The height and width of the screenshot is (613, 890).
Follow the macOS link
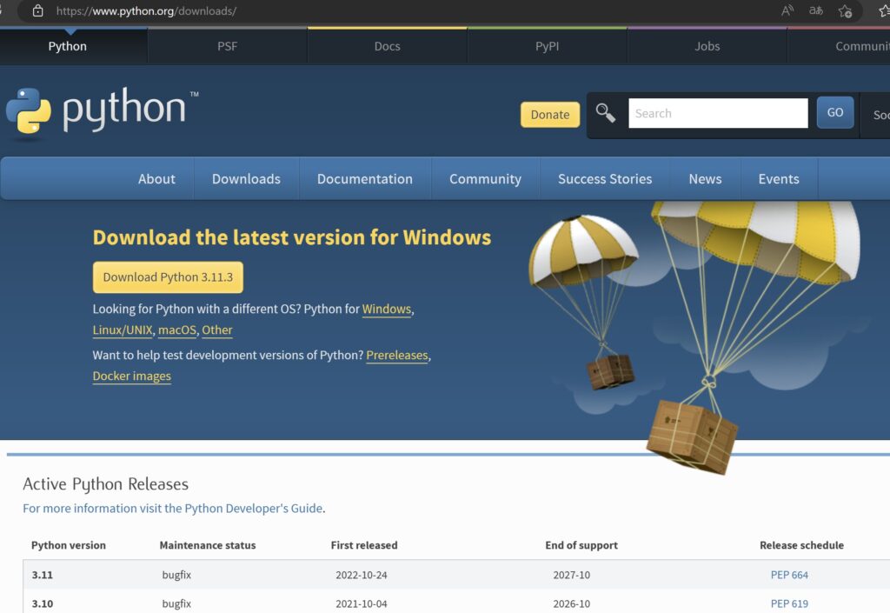tap(177, 330)
